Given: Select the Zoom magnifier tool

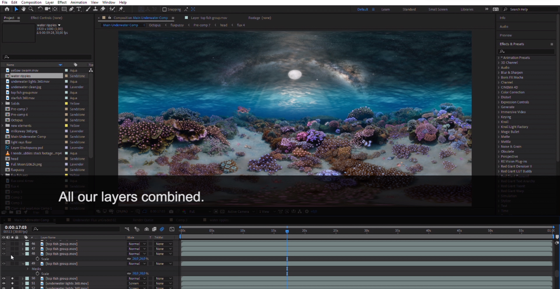Looking at the screenshot, I should [31, 9].
